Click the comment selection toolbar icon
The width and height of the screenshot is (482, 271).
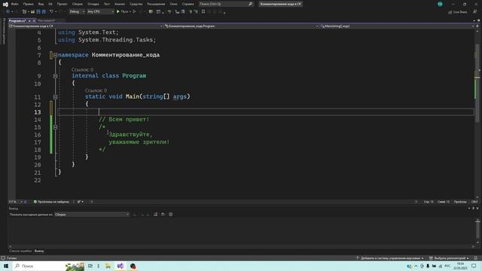click(x=191, y=12)
